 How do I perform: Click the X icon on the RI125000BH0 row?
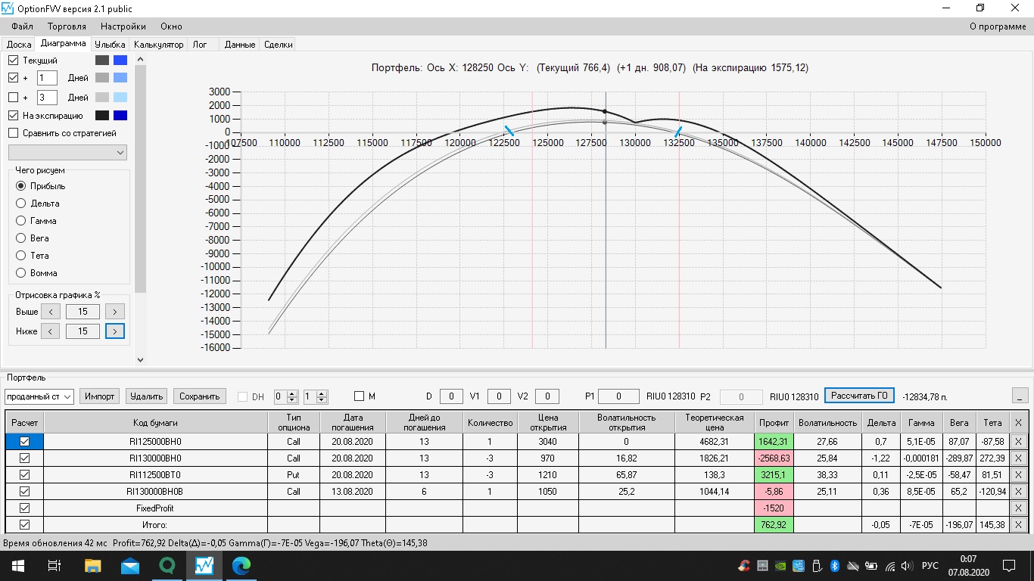1018,442
